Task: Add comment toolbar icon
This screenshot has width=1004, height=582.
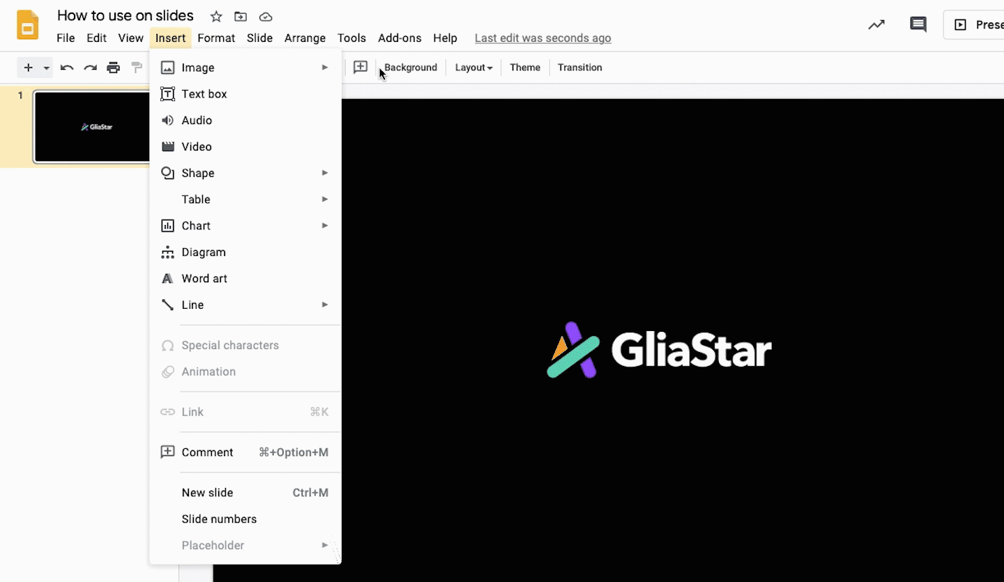Action: pyautogui.click(x=360, y=68)
